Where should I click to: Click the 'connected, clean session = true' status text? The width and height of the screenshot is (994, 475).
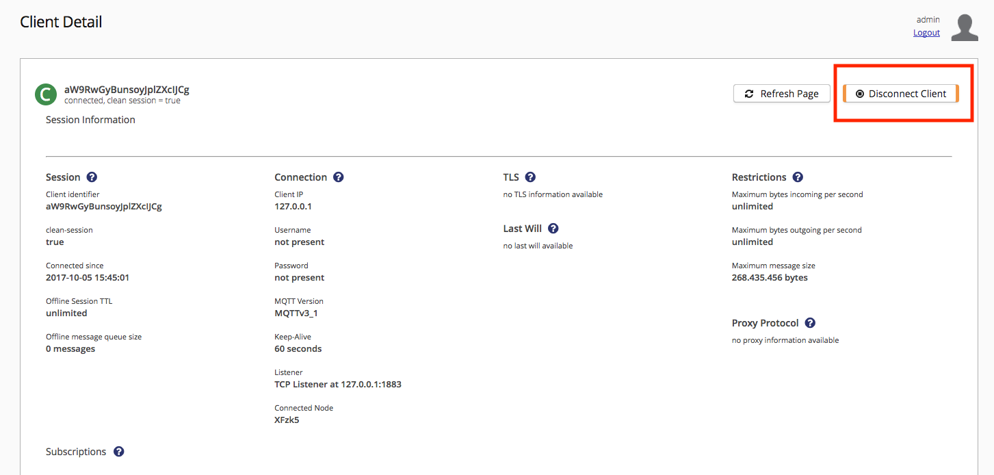pos(122,101)
